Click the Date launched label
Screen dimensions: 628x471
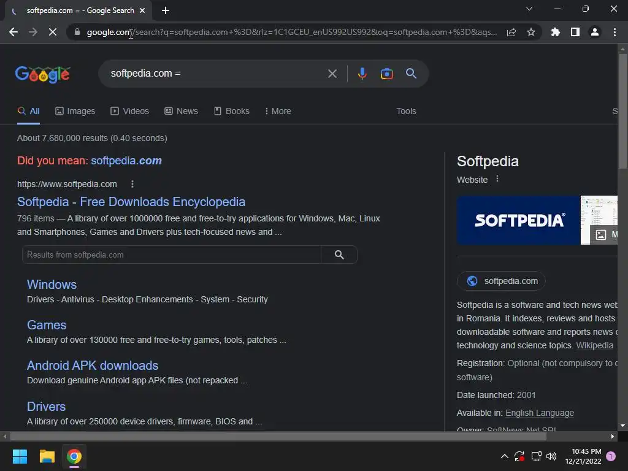click(486, 396)
